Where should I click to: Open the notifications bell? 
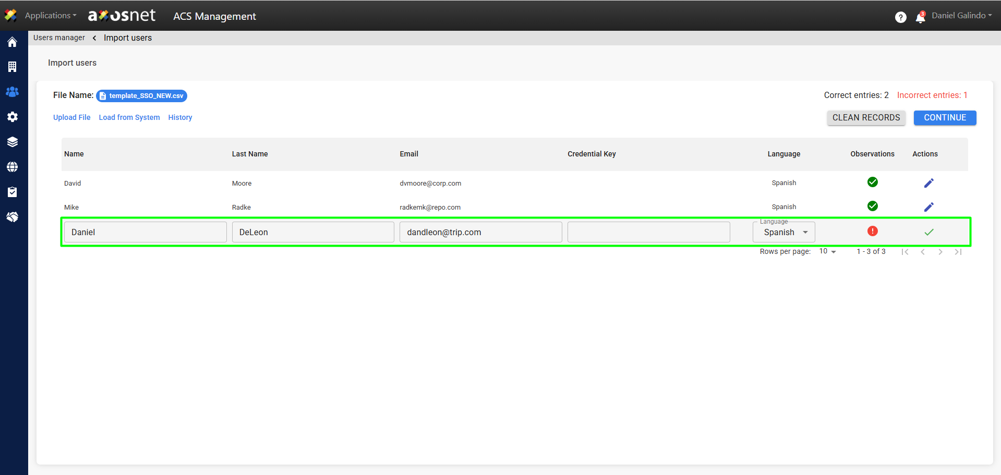920,18
